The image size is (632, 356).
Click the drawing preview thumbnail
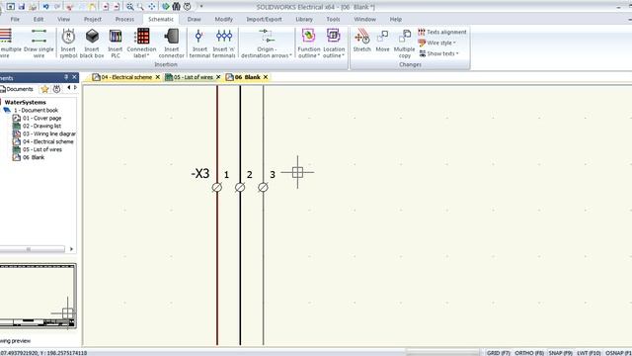(38, 296)
